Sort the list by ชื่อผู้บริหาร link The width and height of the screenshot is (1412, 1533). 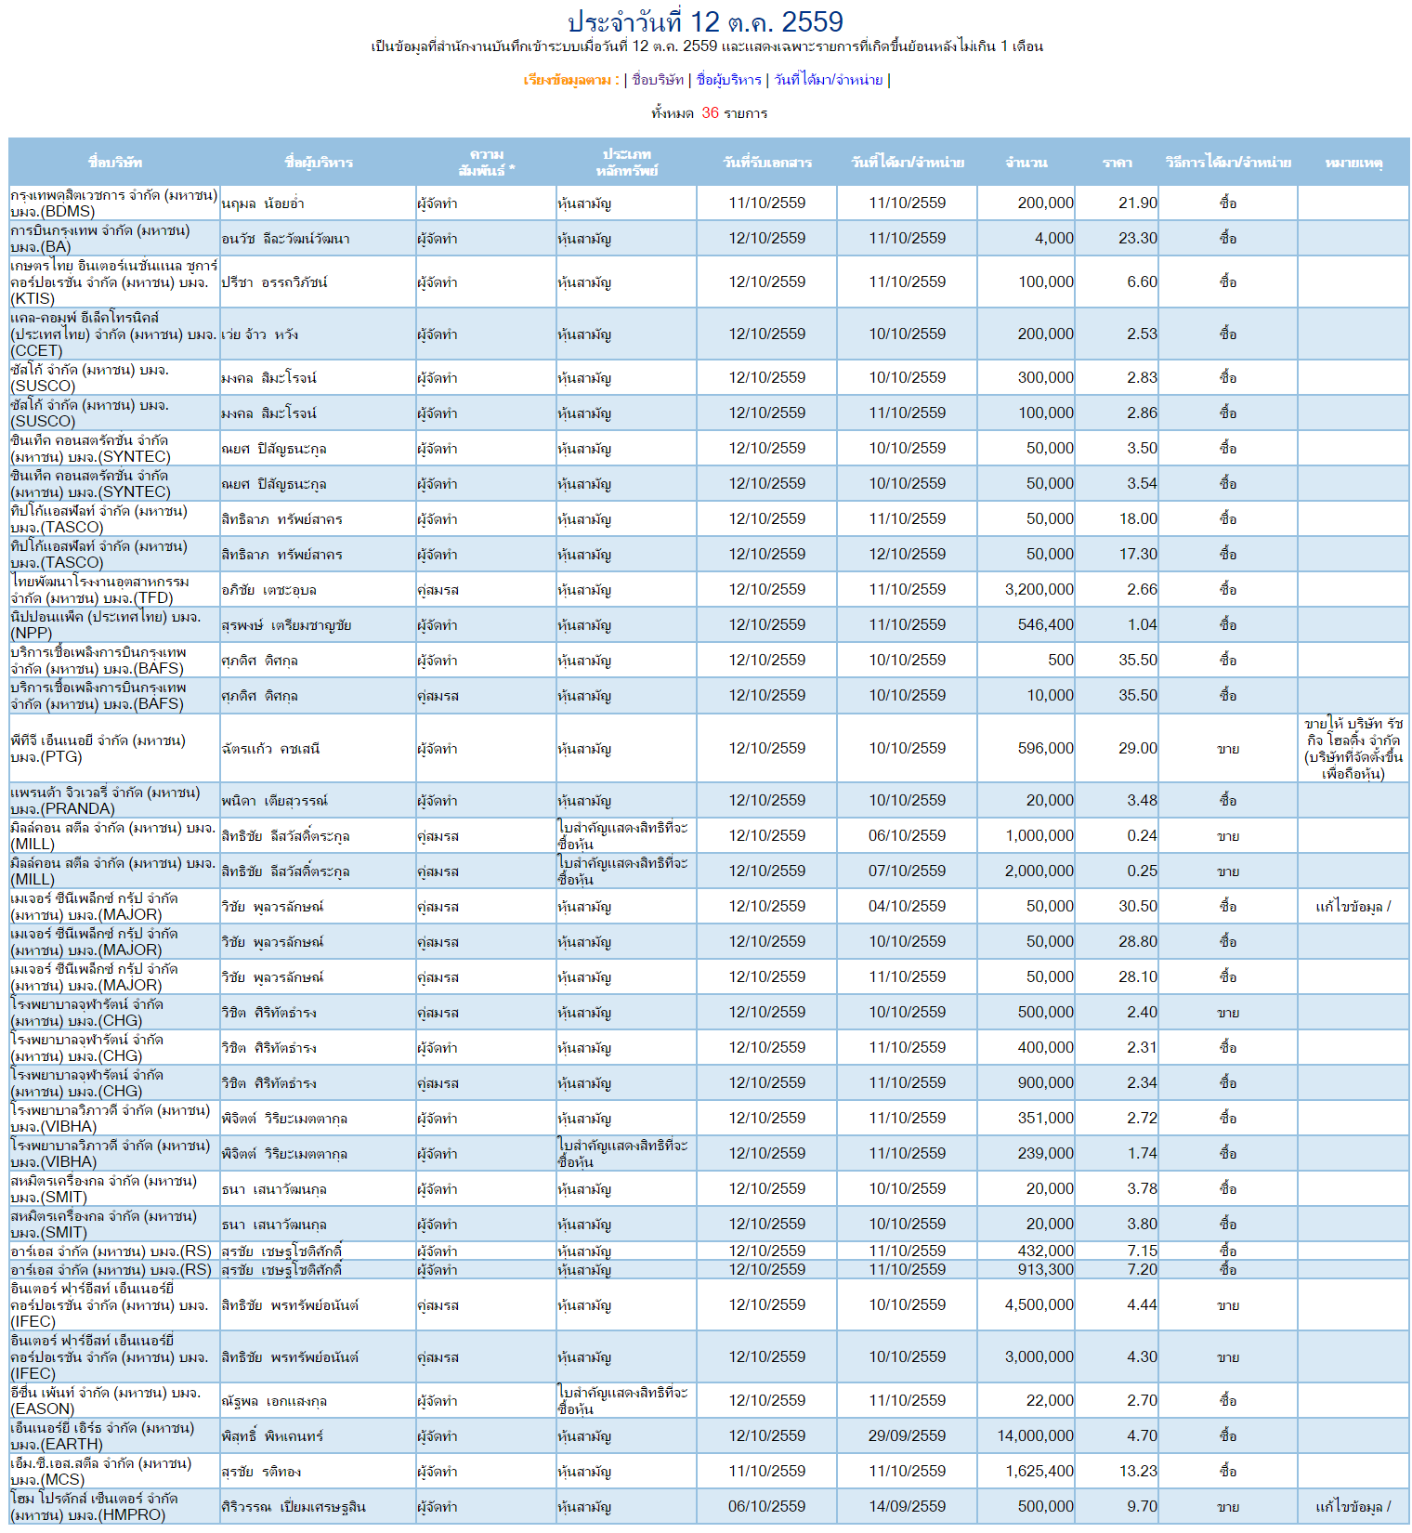coord(729,80)
